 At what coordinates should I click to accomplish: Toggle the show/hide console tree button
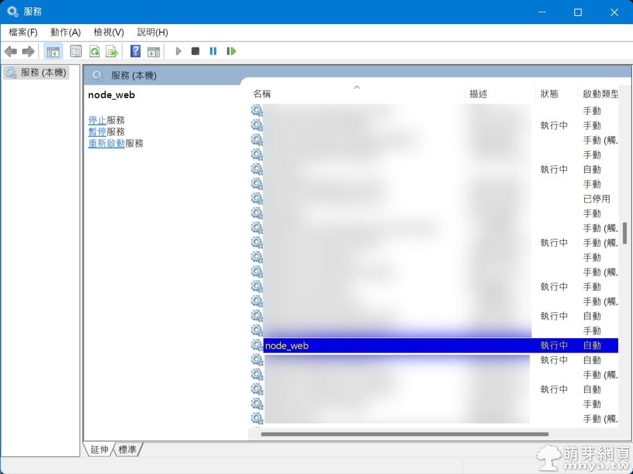53,51
